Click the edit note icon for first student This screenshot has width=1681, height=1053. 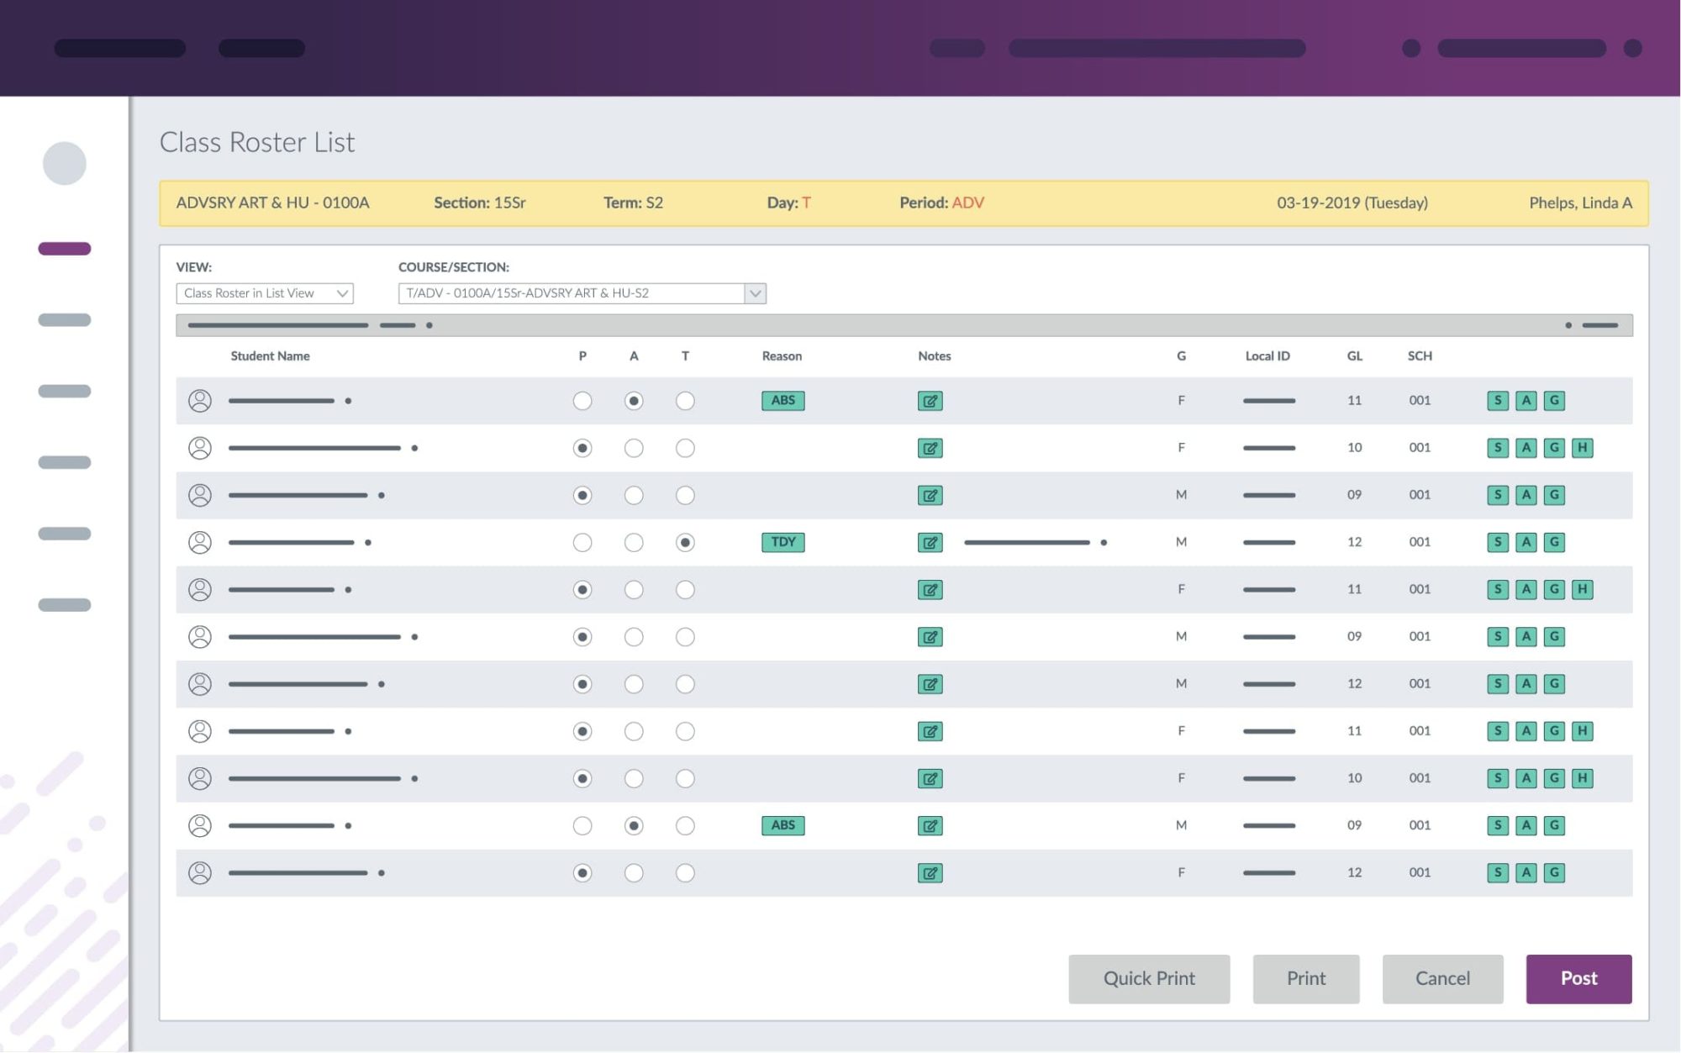[930, 400]
